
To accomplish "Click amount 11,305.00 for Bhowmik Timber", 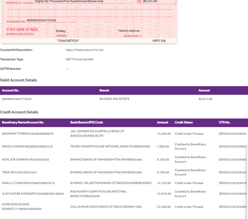I will tap(164, 134).
